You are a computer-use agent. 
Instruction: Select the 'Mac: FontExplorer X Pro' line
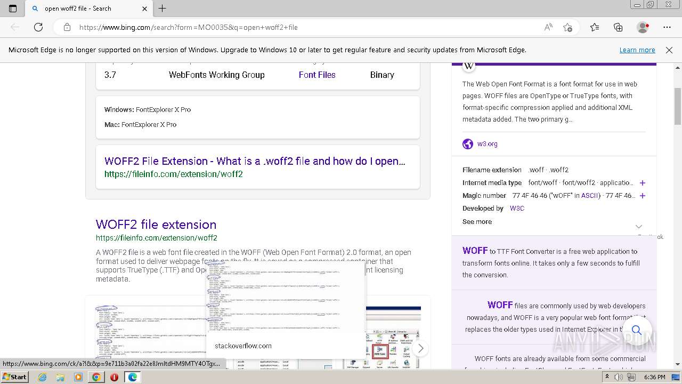(140, 124)
